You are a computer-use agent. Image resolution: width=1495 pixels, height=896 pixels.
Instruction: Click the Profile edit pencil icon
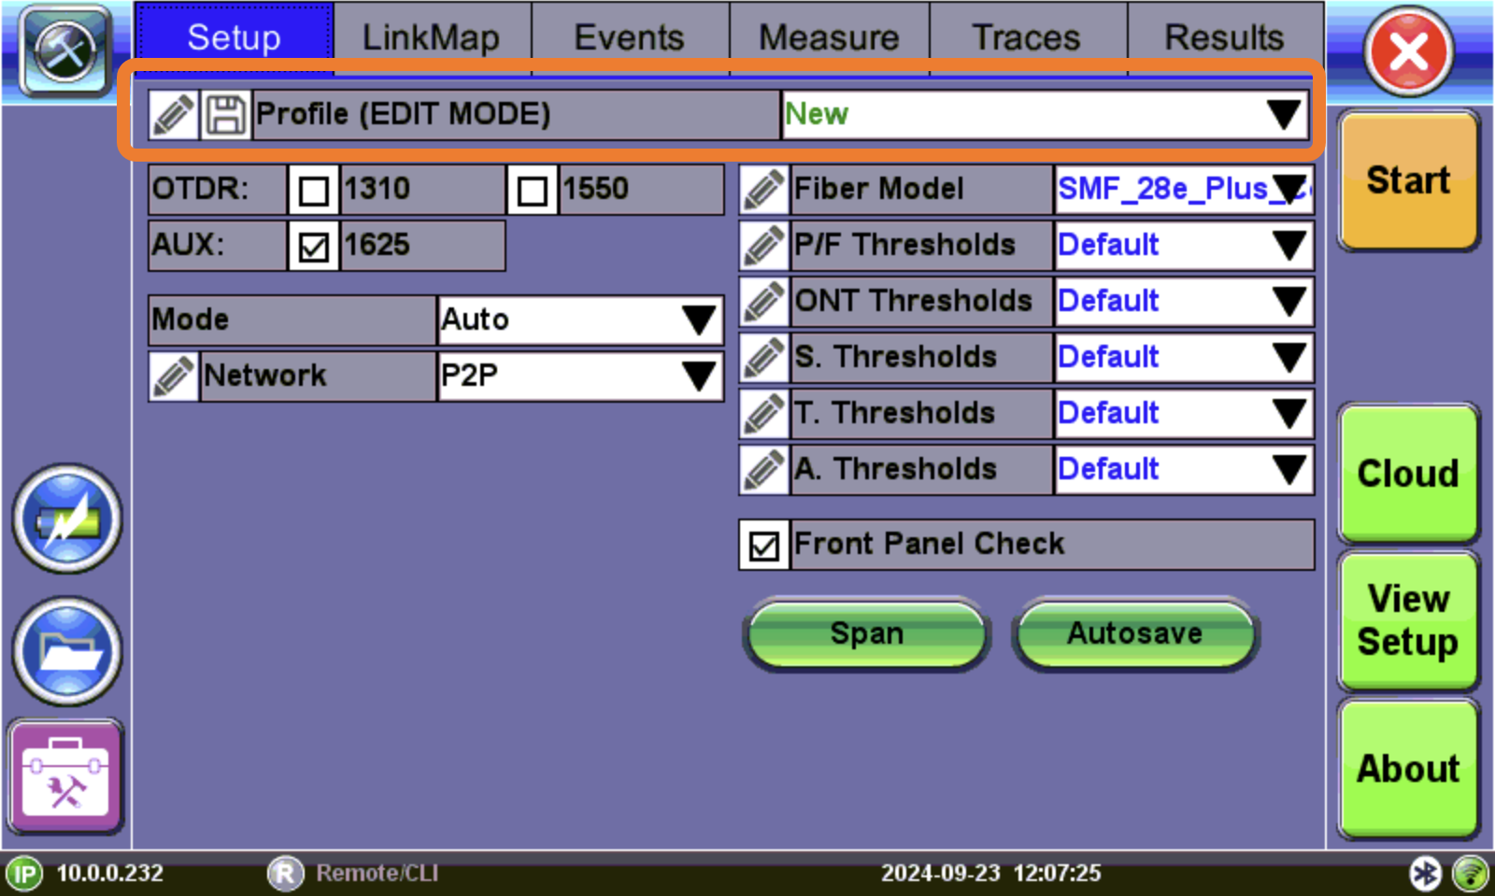coord(174,115)
